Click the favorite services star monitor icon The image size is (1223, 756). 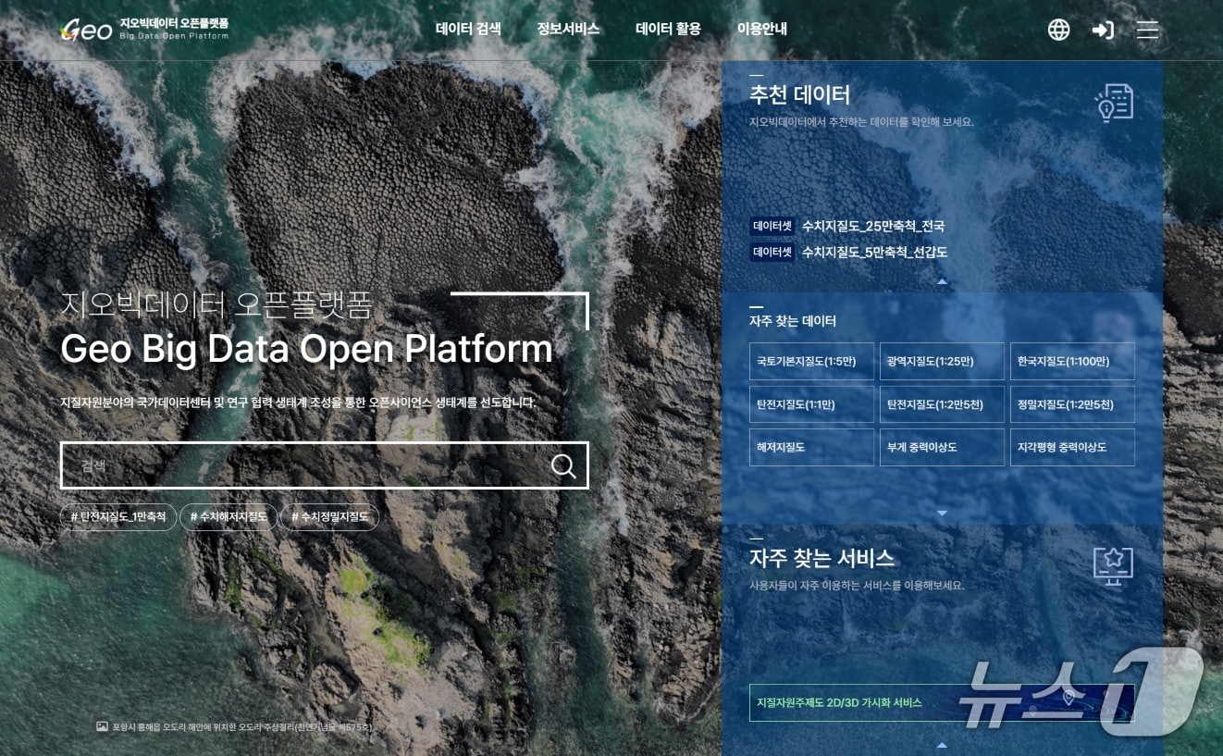(x=1113, y=565)
